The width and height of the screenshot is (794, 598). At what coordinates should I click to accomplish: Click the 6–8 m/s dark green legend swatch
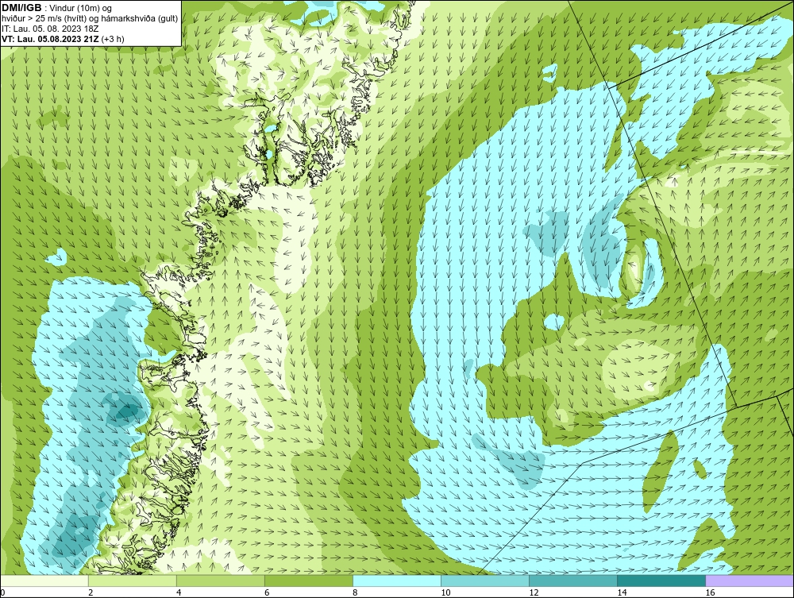click(308, 581)
